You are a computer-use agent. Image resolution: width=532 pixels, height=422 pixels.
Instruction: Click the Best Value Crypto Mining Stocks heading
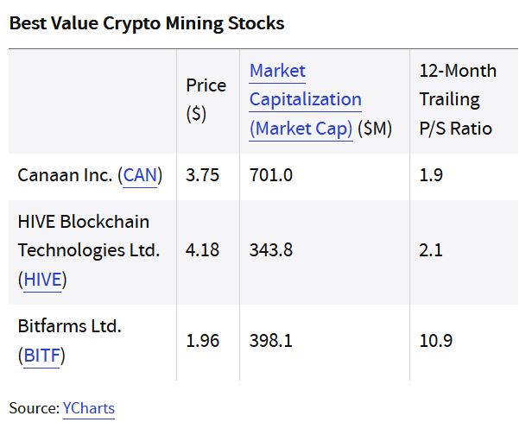pyautogui.click(x=147, y=23)
